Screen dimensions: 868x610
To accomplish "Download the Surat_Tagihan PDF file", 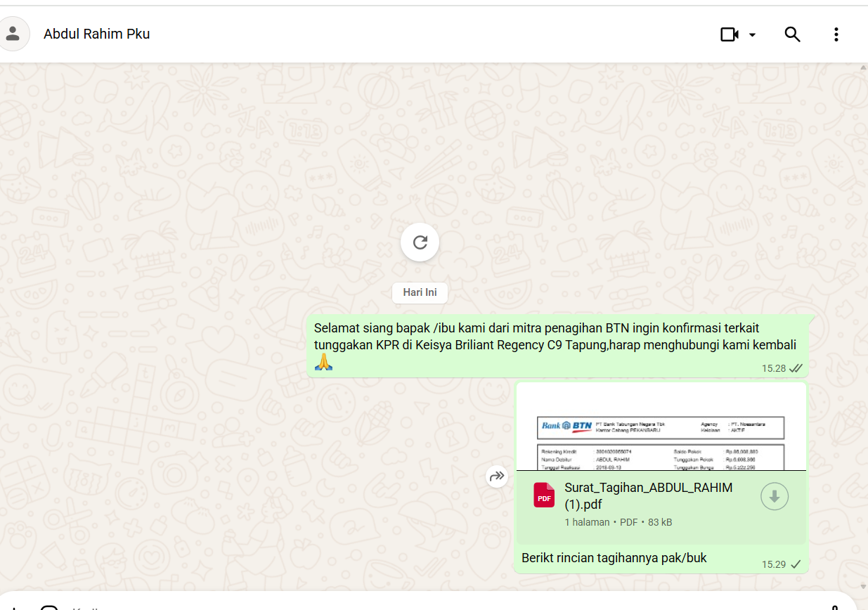I will 774,496.
